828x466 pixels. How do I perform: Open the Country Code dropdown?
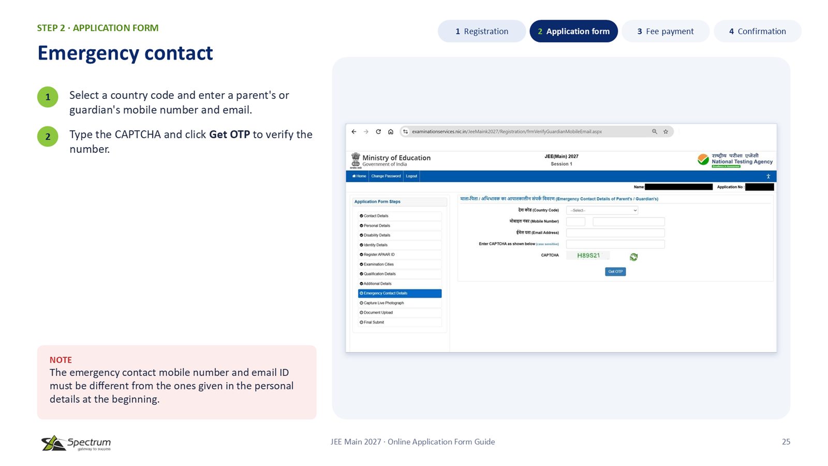tap(602, 210)
